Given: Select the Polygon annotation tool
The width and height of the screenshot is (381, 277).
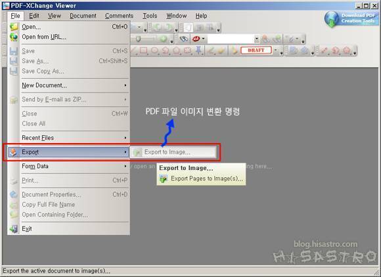Looking at the screenshot, I should coord(176,51).
